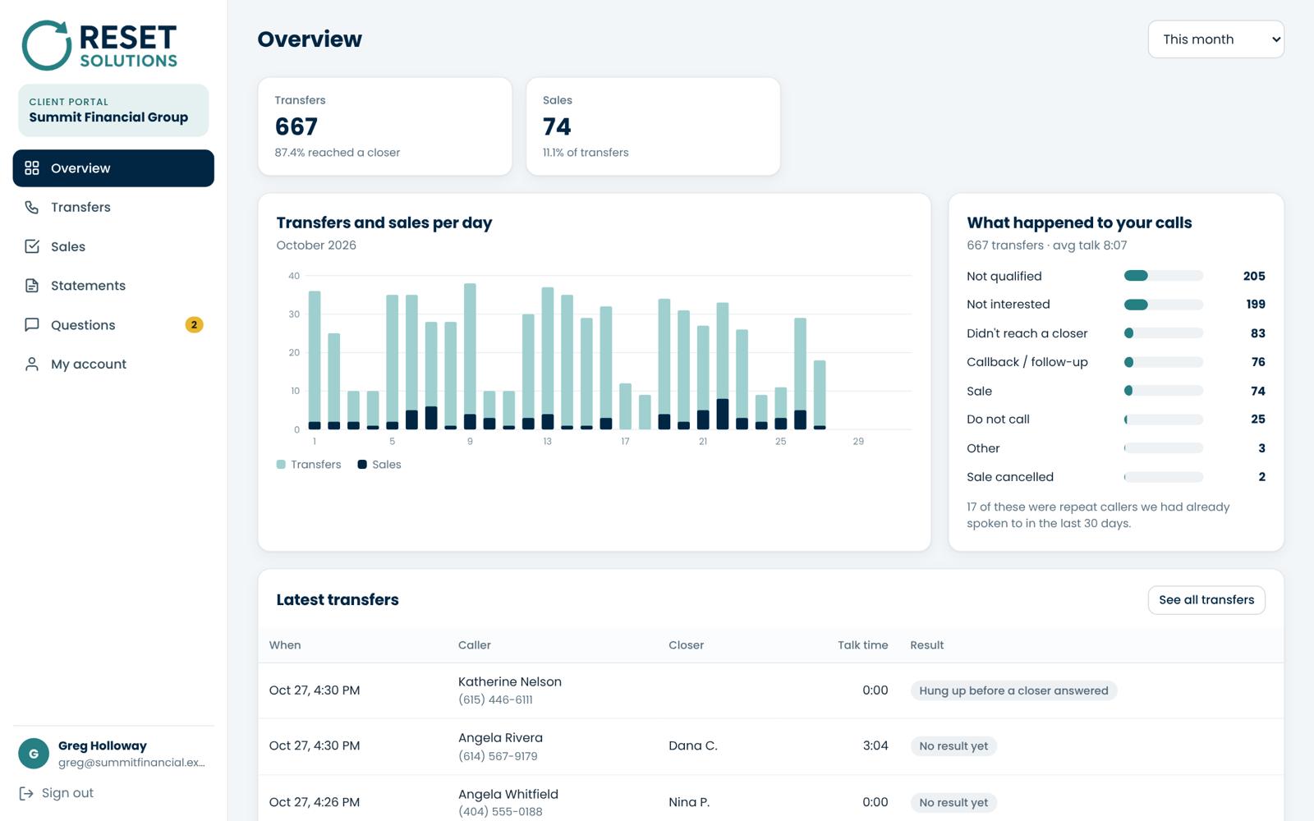The height and width of the screenshot is (821, 1314).
Task: Click the Hung up before a closer answered tag
Action: (x=1013, y=690)
